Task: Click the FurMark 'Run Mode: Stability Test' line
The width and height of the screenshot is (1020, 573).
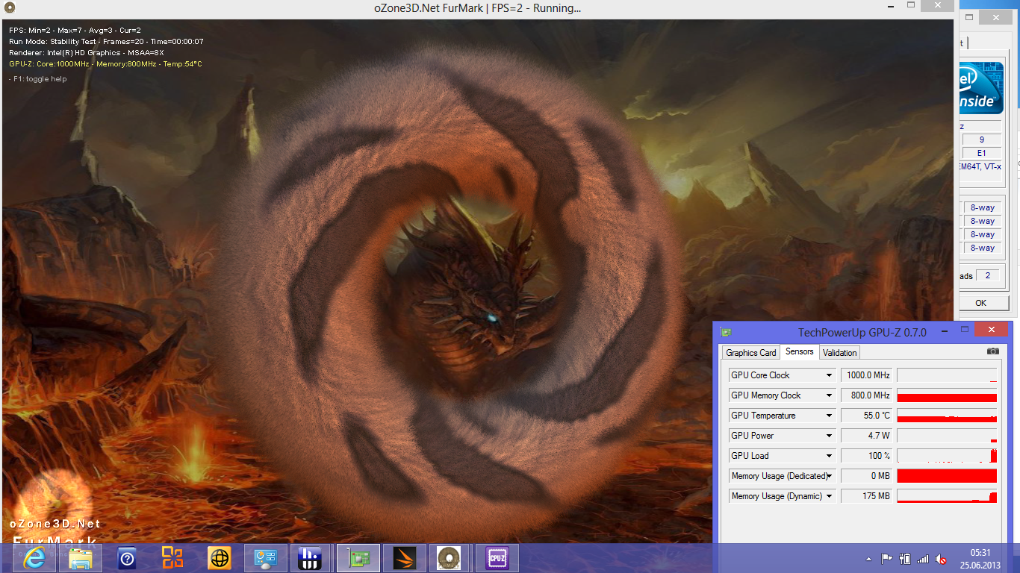Action: tap(106, 42)
